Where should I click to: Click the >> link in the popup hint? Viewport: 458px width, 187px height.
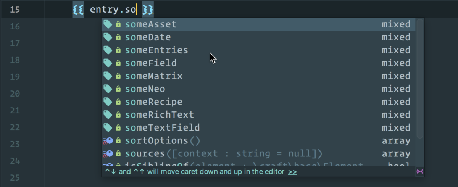[293, 172]
